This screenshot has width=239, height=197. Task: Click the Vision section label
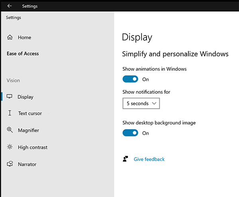pos(13,81)
